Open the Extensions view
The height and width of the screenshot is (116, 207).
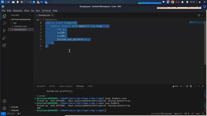tap(4, 45)
